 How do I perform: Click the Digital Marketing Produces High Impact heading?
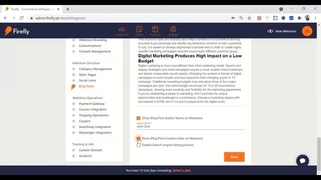(190, 58)
